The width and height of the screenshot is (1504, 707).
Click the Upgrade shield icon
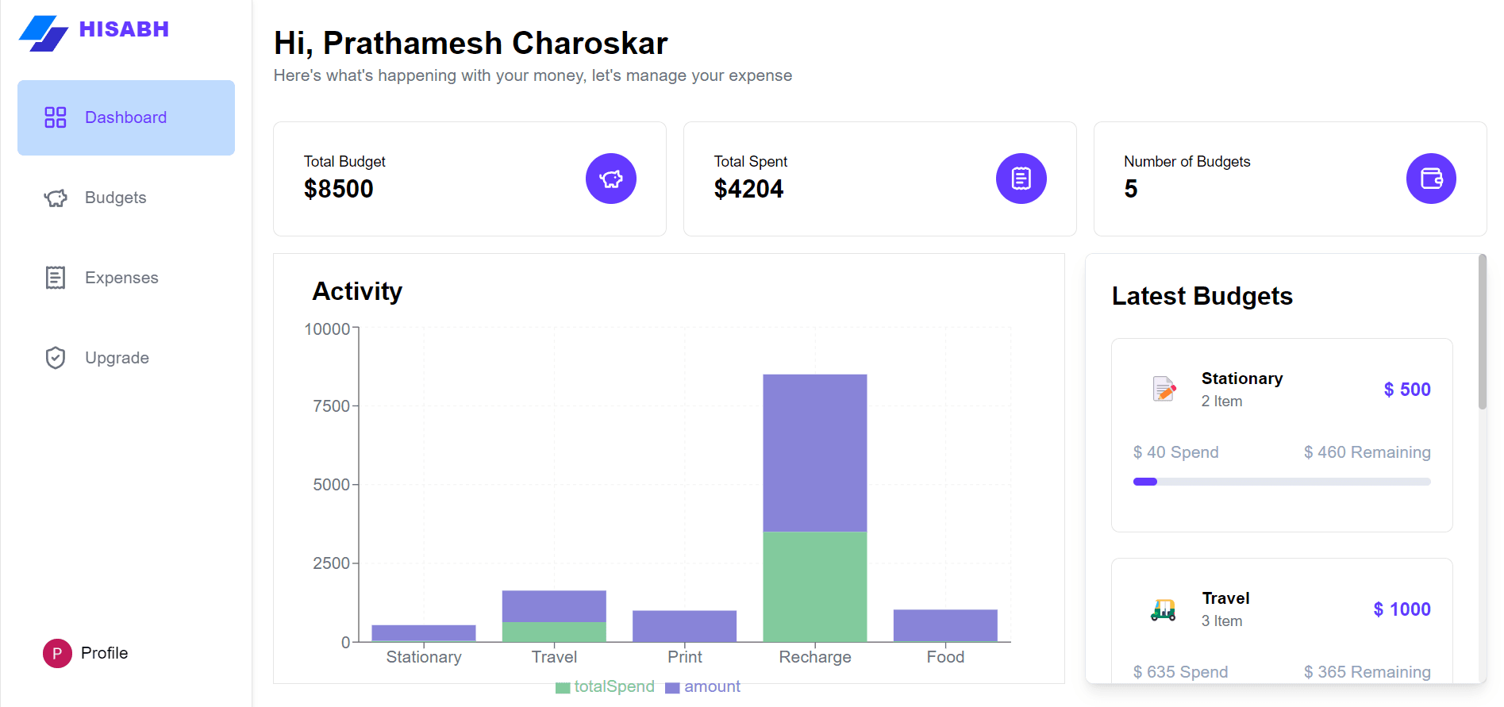pyautogui.click(x=56, y=358)
